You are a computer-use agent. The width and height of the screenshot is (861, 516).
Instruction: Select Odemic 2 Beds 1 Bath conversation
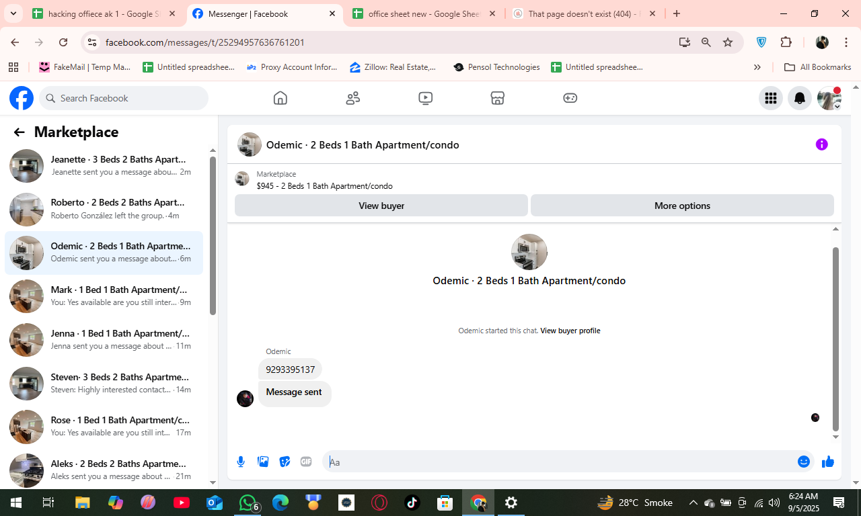[x=104, y=253]
